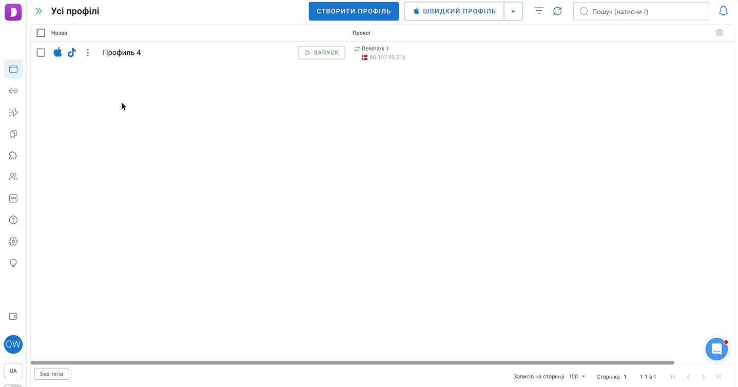Click the Apple OS icon of Профиль 4
Viewport: 738px width, 387px height.
click(x=57, y=52)
